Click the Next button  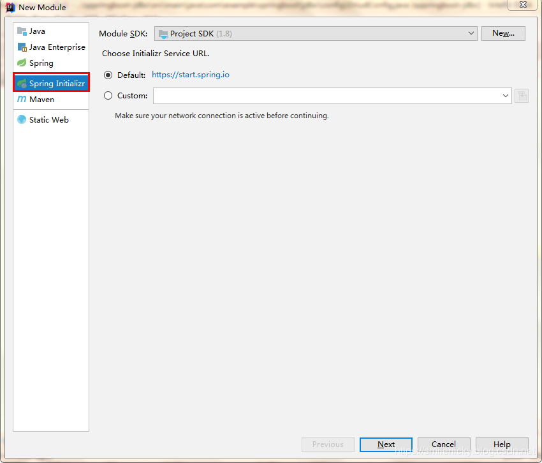(x=386, y=444)
